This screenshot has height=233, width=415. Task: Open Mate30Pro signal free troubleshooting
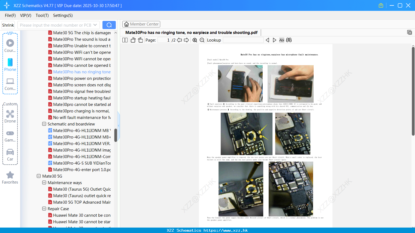pos(80,91)
